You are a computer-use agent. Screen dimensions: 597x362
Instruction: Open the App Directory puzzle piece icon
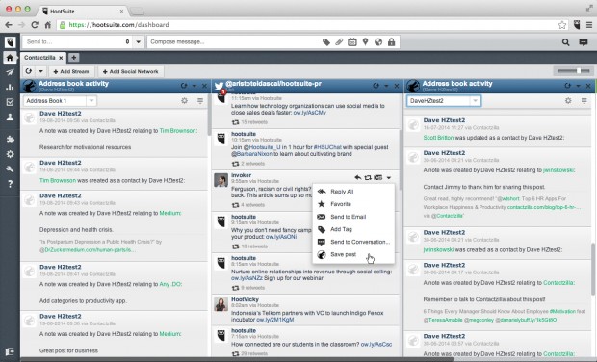(x=10, y=139)
